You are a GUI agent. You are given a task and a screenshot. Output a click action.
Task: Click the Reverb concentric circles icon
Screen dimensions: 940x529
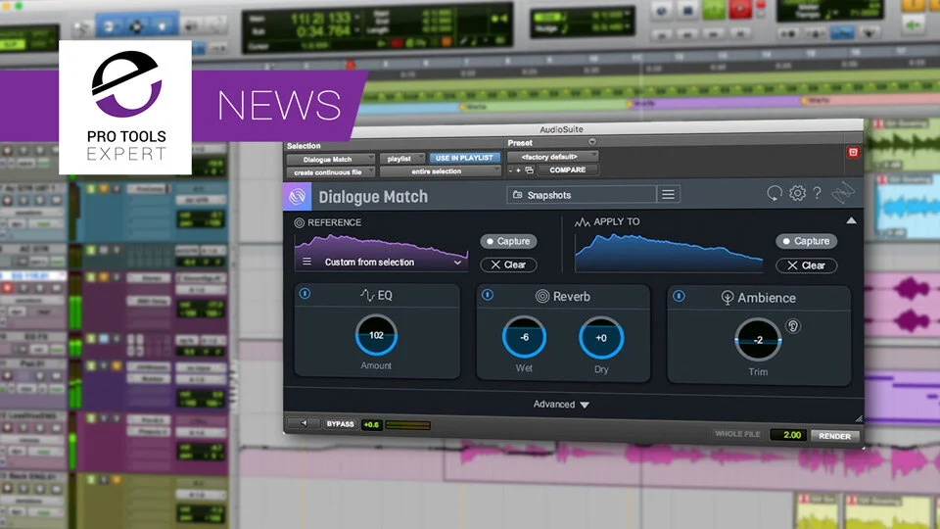pyautogui.click(x=541, y=296)
